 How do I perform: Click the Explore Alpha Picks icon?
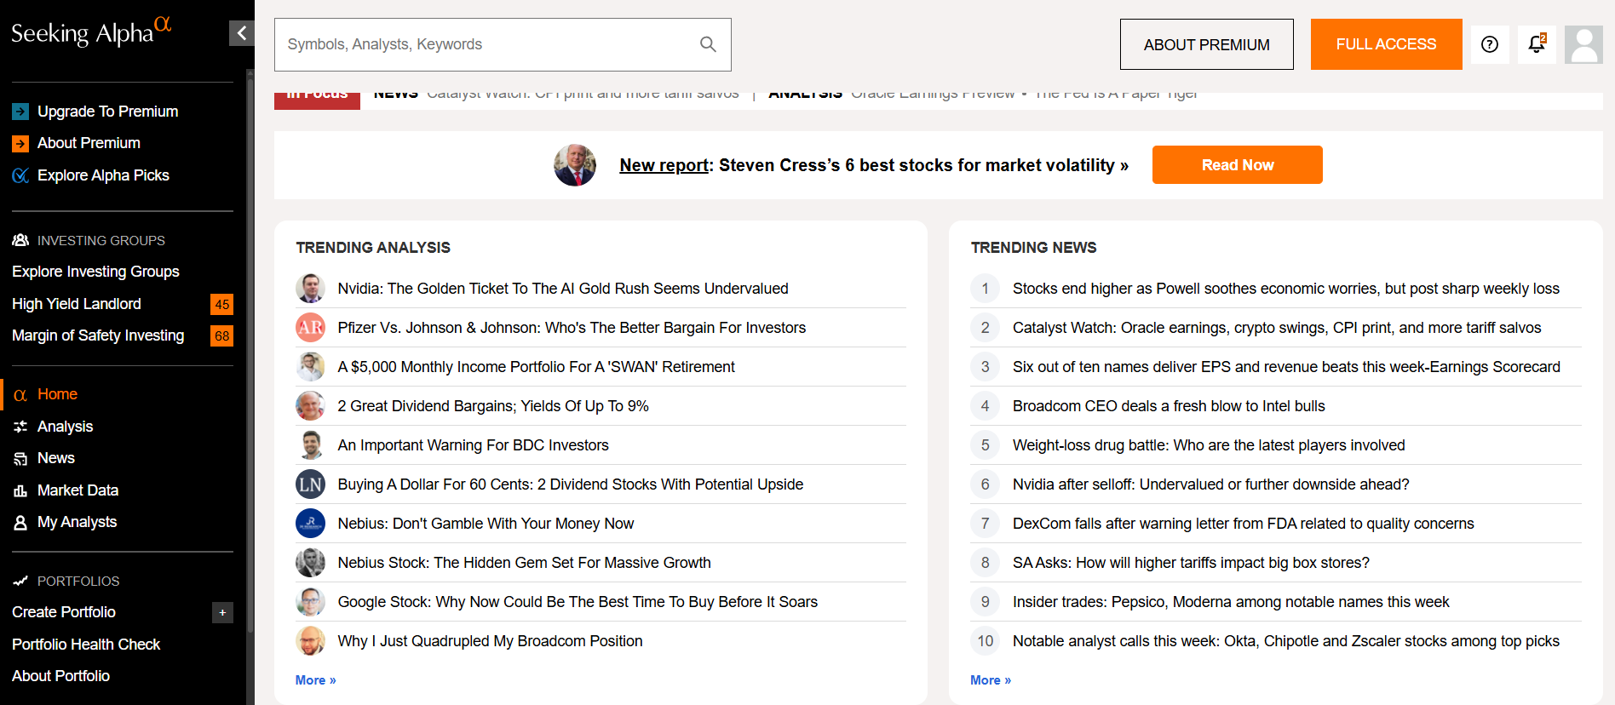click(x=20, y=175)
